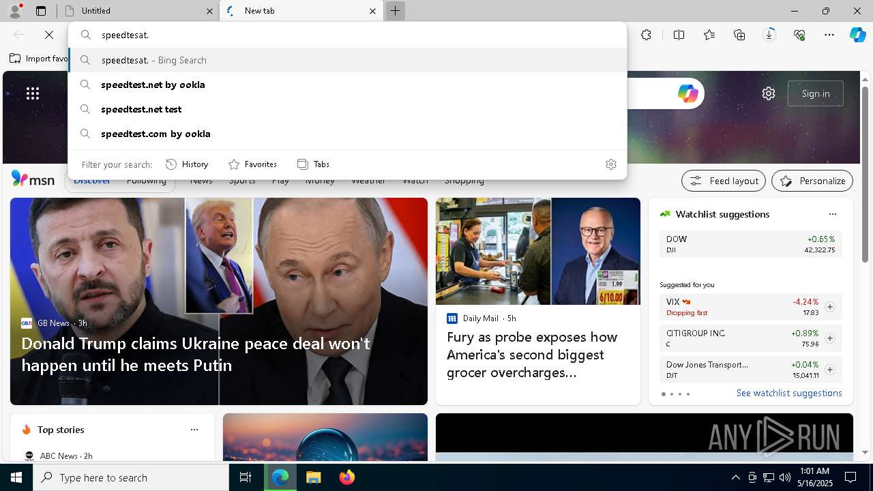This screenshot has height=491, width=873.
Task: Open the tab actions menu icon
Action: (41, 11)
